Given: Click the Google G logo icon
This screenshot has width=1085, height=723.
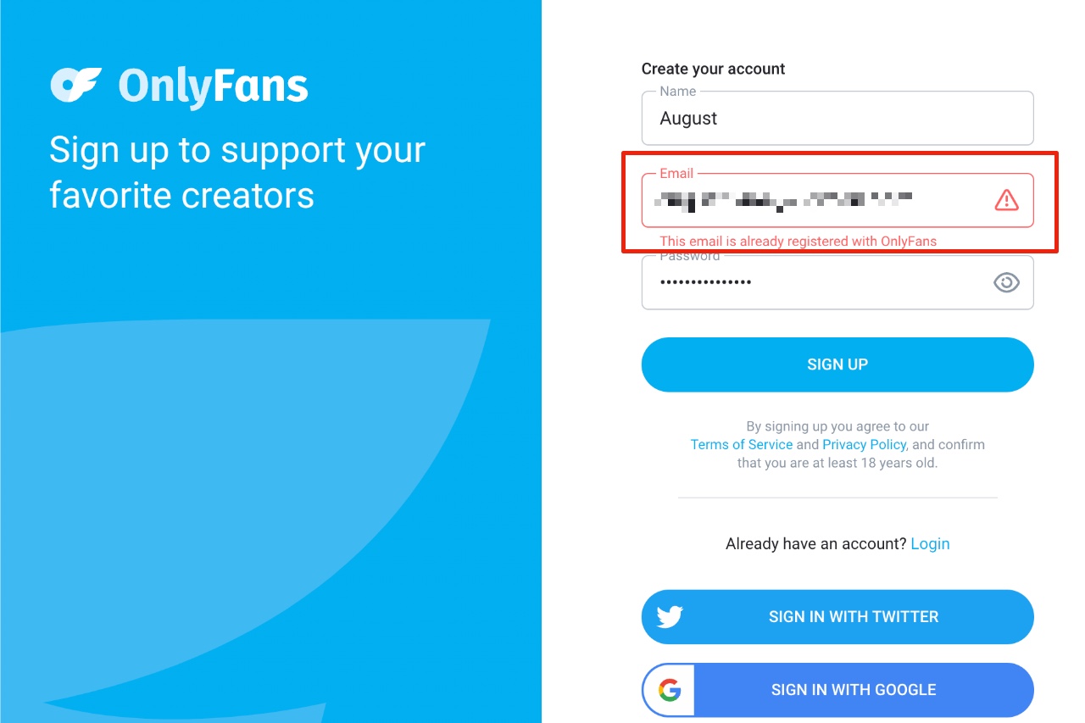Looking at the screenshot, I should pos(670,690).
